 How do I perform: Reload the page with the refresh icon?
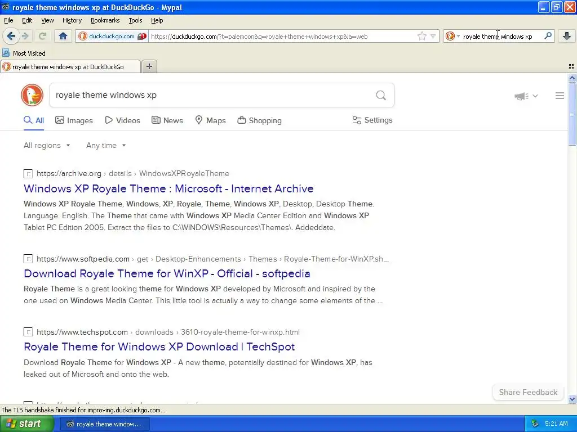point(42,36)
